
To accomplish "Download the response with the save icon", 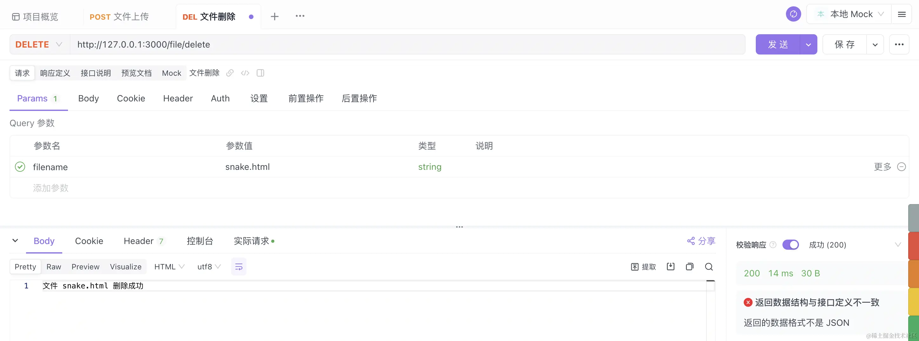I will coord(671,267).
